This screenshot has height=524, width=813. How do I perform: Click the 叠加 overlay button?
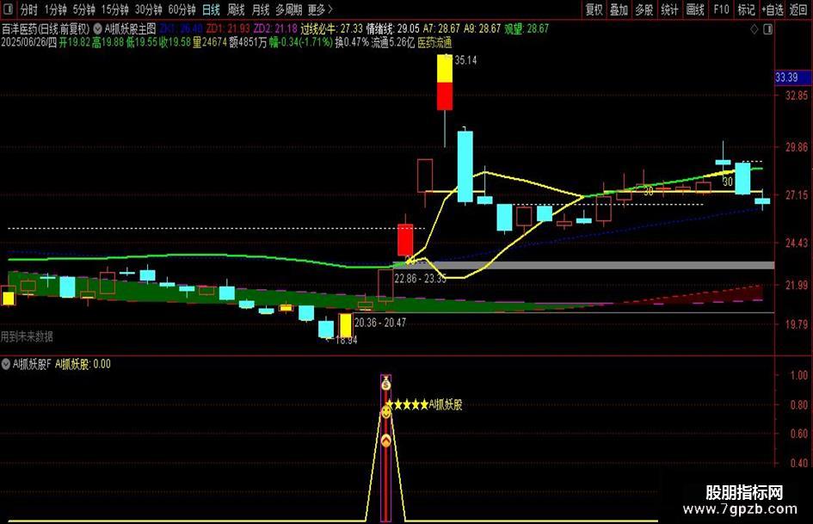point(619,9)
